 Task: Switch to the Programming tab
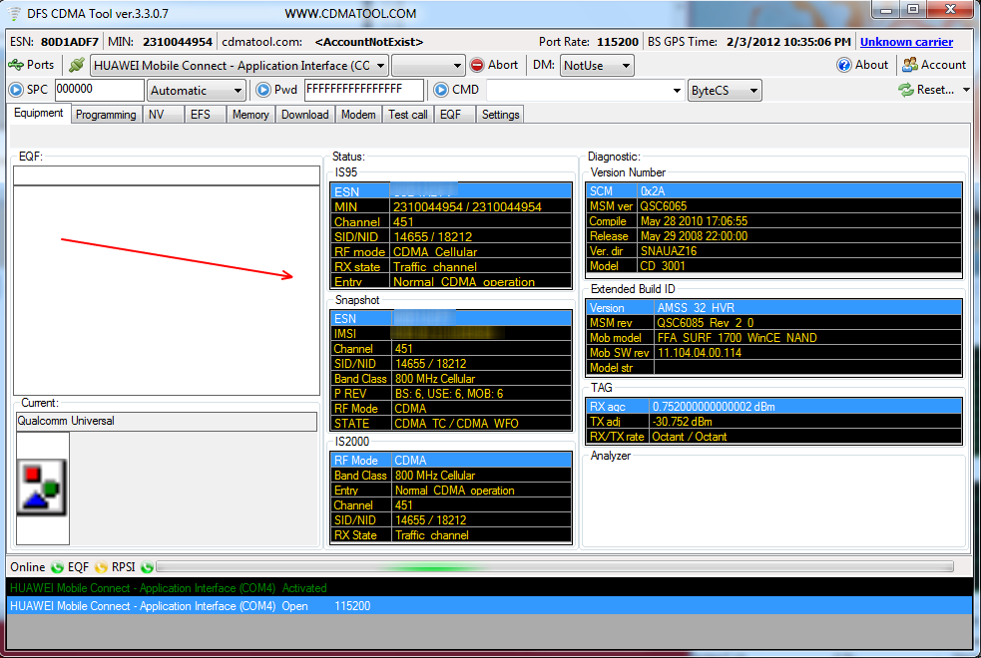click(106, 115)
